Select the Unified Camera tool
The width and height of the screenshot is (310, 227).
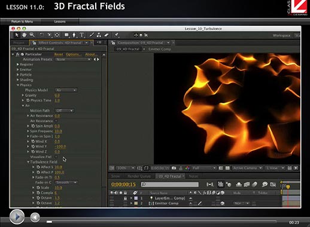click(x=49, y=35)
